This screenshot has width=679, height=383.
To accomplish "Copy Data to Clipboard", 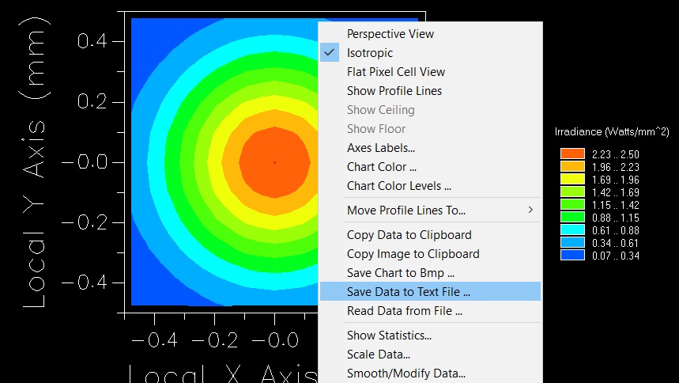I will click(430, 235).
